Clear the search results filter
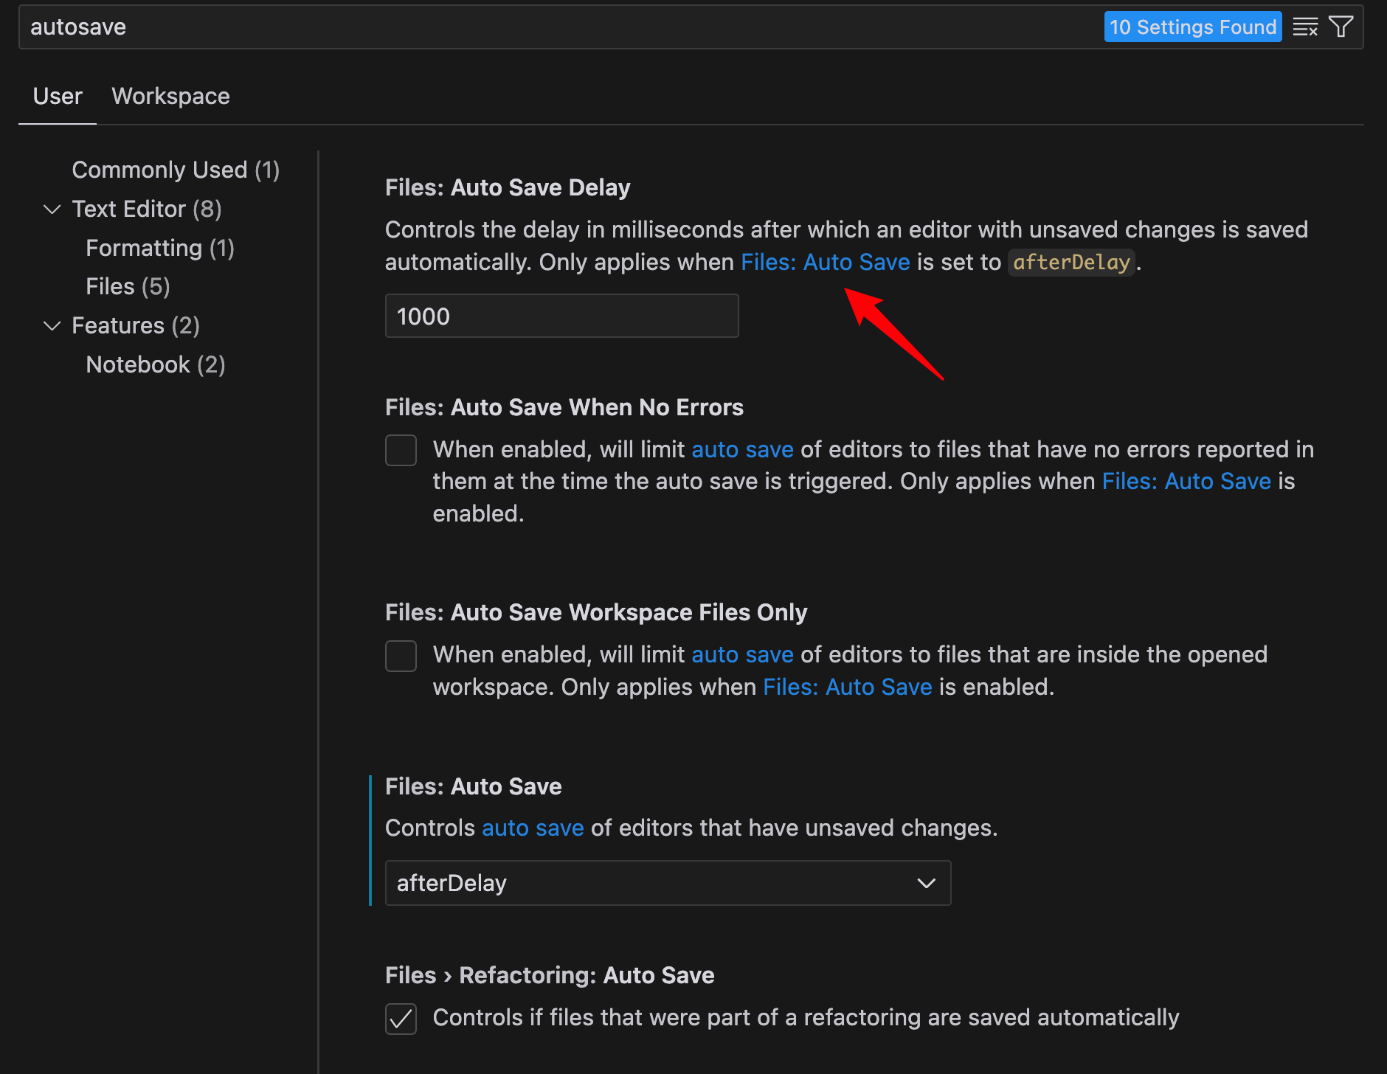 (1306, 27)
